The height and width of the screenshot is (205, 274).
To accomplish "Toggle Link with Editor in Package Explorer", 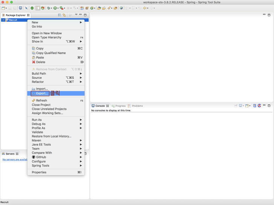I will [64, 15].
